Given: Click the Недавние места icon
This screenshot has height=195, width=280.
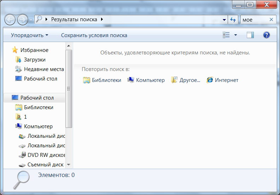Looking at the screenshot, I should click(x=18, y=69).
